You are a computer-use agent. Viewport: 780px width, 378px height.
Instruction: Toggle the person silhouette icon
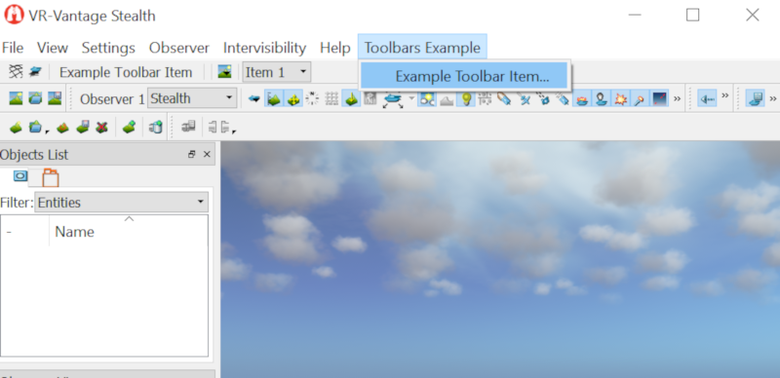coord(601,98)
